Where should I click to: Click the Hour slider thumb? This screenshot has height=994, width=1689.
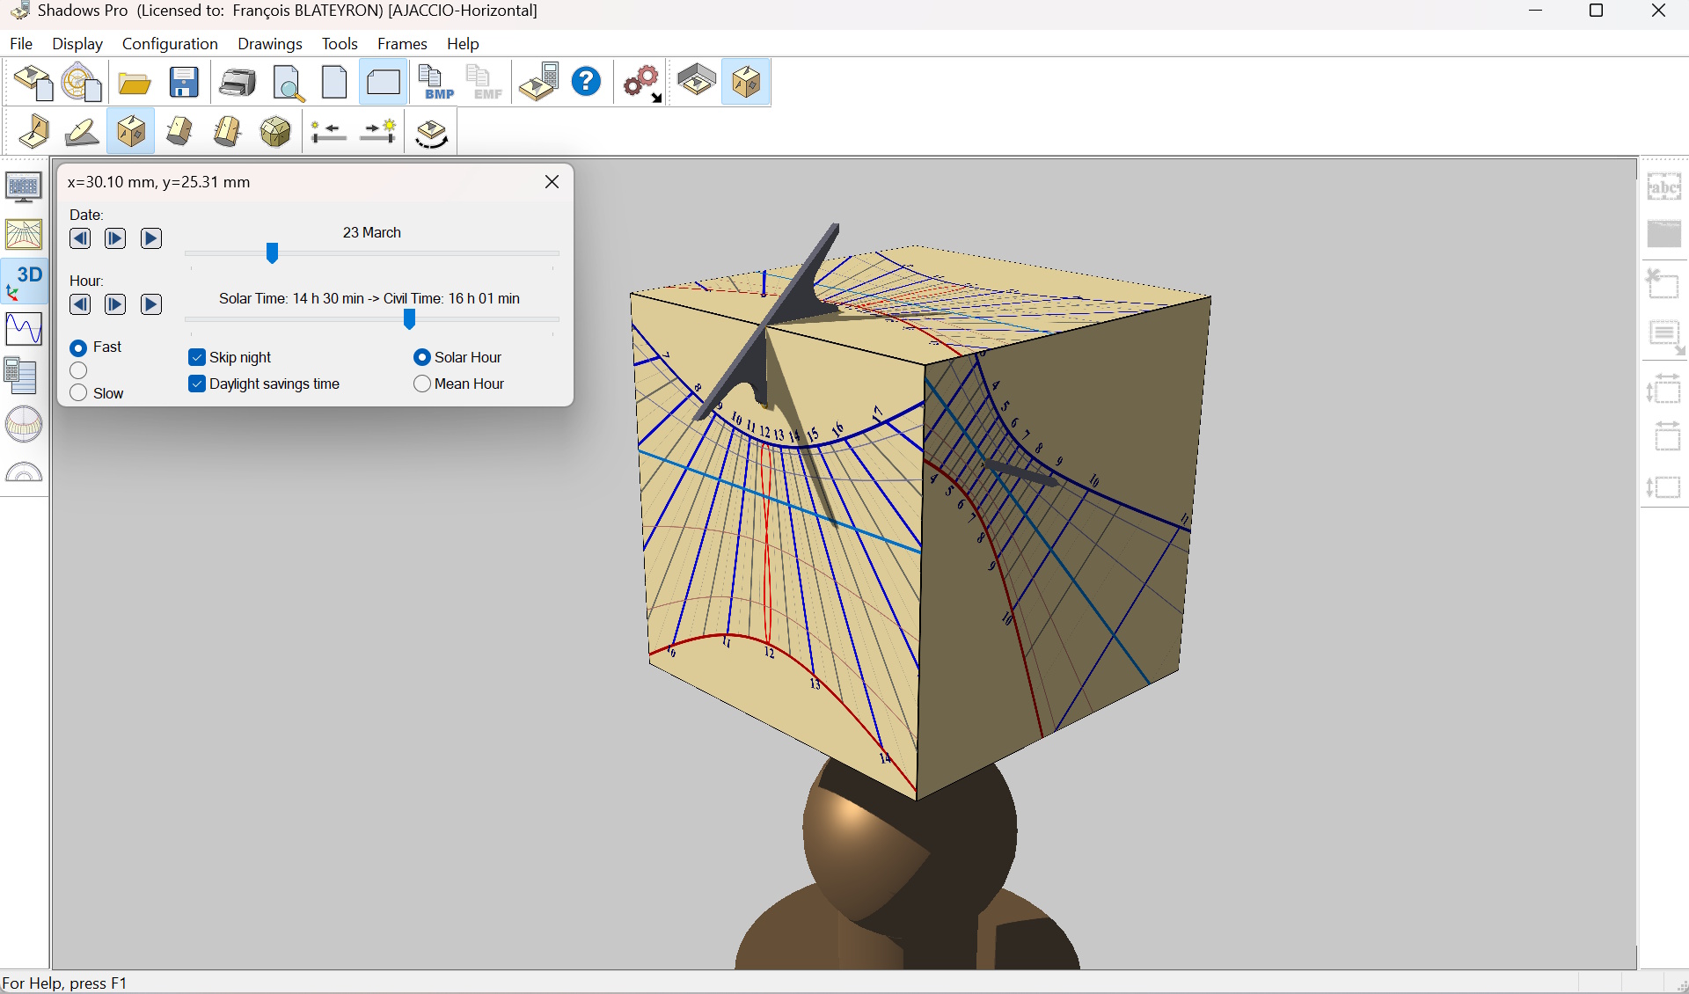pos(409,319)
